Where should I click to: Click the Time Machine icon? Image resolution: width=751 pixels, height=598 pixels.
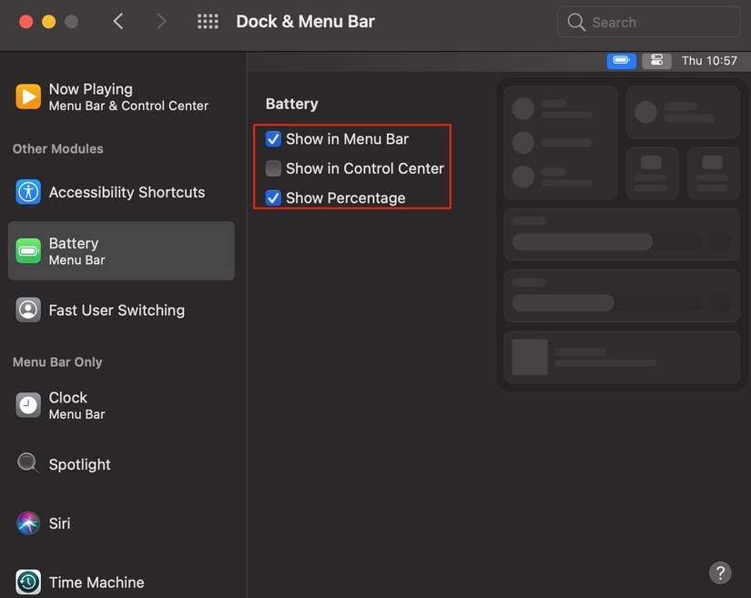point(28,582)
